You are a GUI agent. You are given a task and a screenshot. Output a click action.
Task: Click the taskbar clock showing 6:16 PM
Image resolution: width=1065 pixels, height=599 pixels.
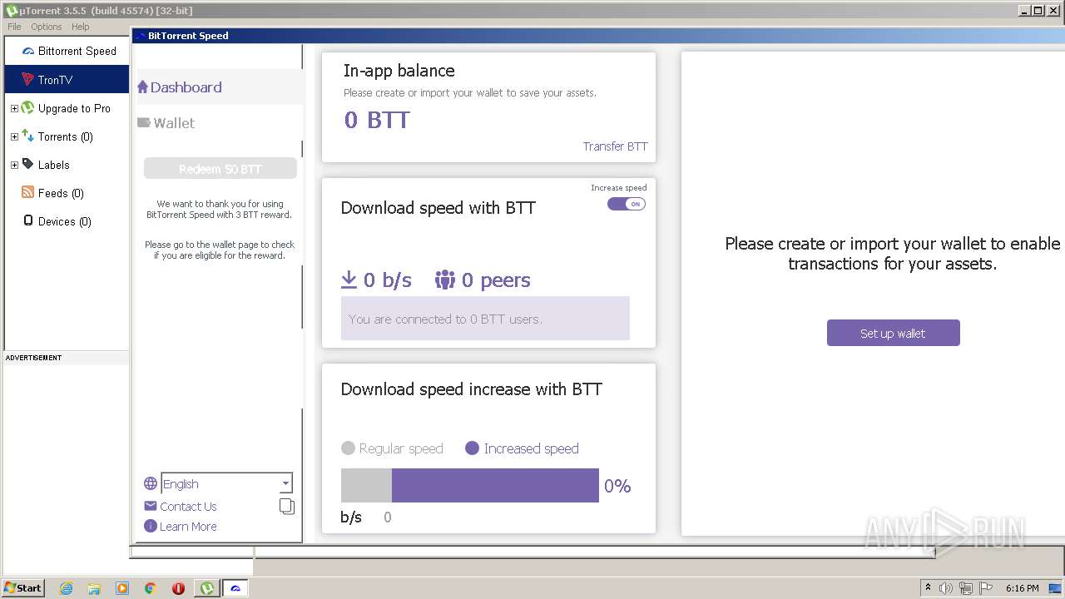(1022, 588)
